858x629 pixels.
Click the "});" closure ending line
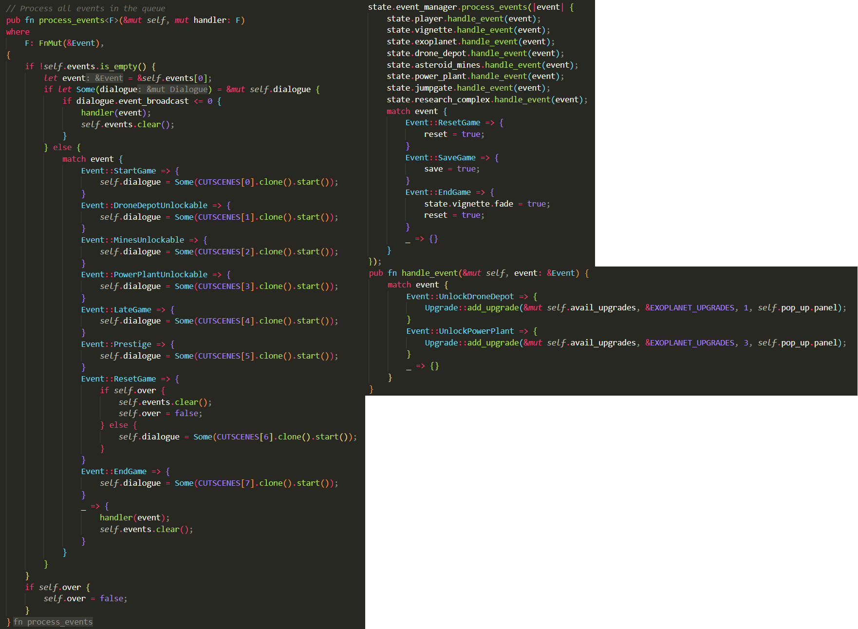[x=375, y=262]
